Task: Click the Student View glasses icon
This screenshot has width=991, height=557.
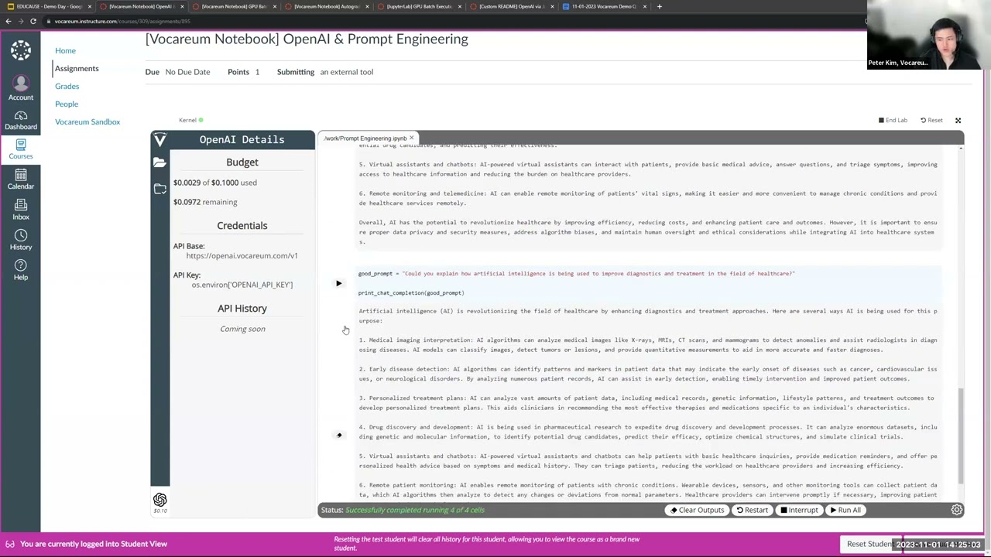Action: click(x=10, y=544)
